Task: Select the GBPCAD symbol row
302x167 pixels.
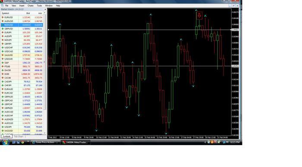Action: click(x=22, y=101)
